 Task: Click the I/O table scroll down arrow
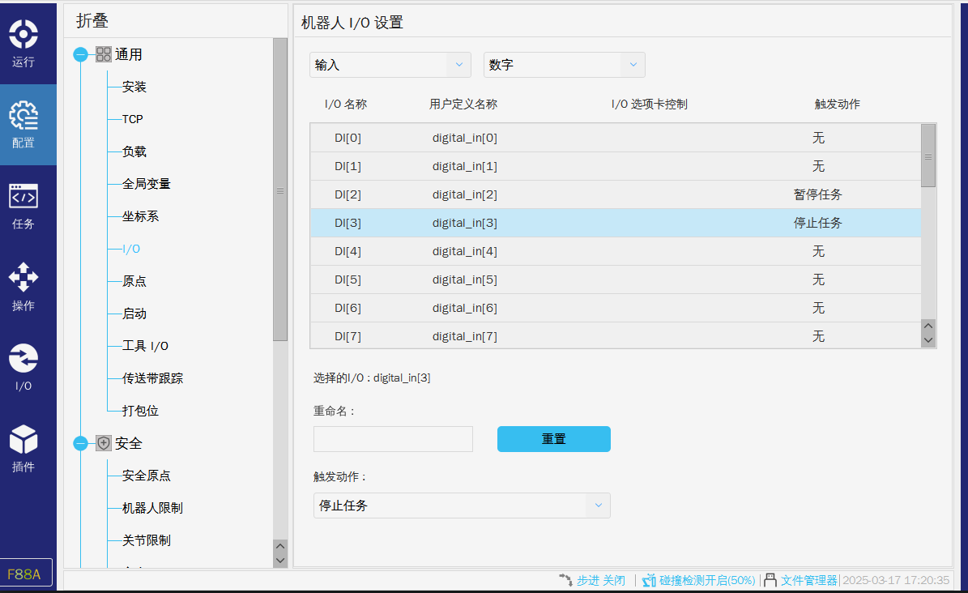pyautogui.click(x=928, y=340)
